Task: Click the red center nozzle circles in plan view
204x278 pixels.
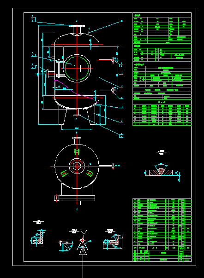Action: tap(77, 166)
